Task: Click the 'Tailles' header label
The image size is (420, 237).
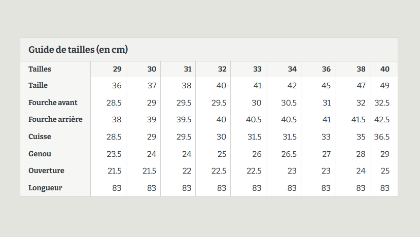Action: click(40, 69)
